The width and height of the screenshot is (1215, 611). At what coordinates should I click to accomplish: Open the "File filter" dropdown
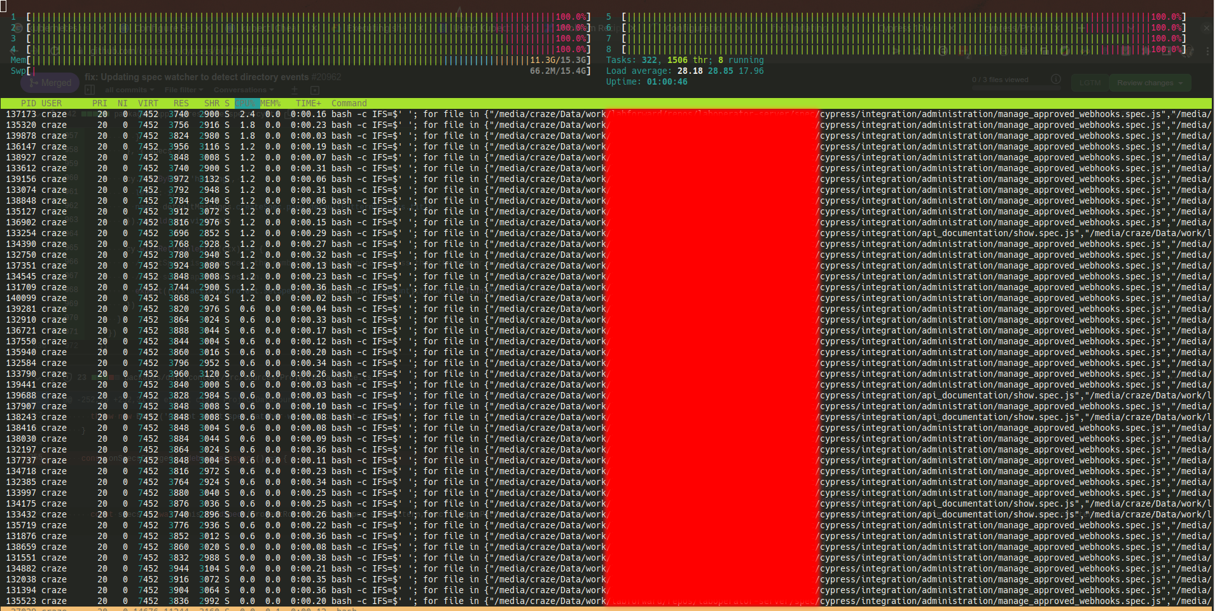(x=184, y=90)
